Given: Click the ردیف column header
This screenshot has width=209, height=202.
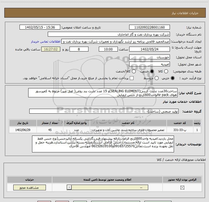Looking at the screenshot, I should (x=197, y=123).
